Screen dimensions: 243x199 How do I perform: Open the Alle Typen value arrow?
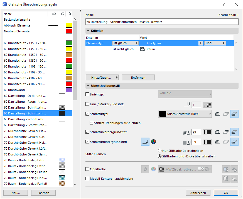click(201, 43)
